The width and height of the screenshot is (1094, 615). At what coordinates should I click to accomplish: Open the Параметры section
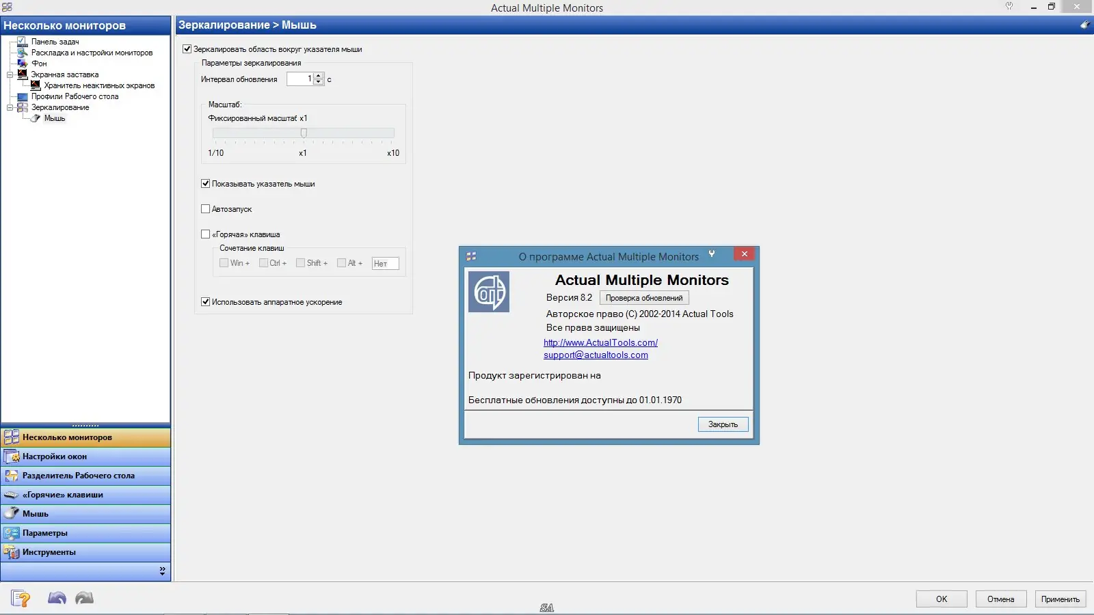[x=85, y=533]
